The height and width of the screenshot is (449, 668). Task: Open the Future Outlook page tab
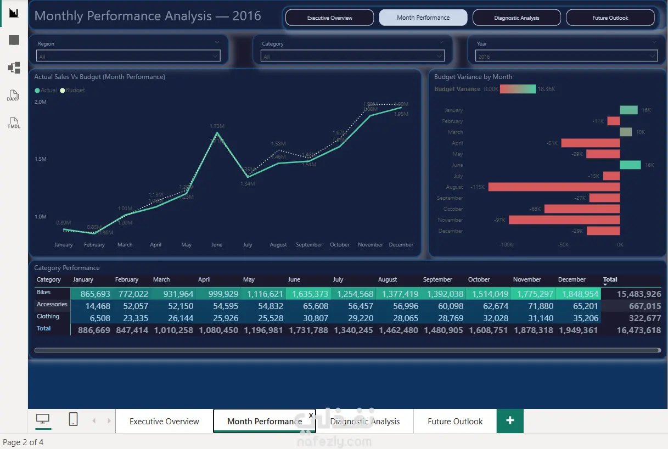[455, 422]
